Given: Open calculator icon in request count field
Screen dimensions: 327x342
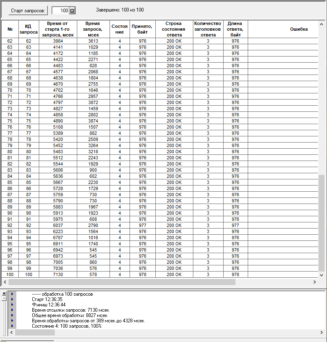Looking at the screenshot, I should (x=72, y=11).
